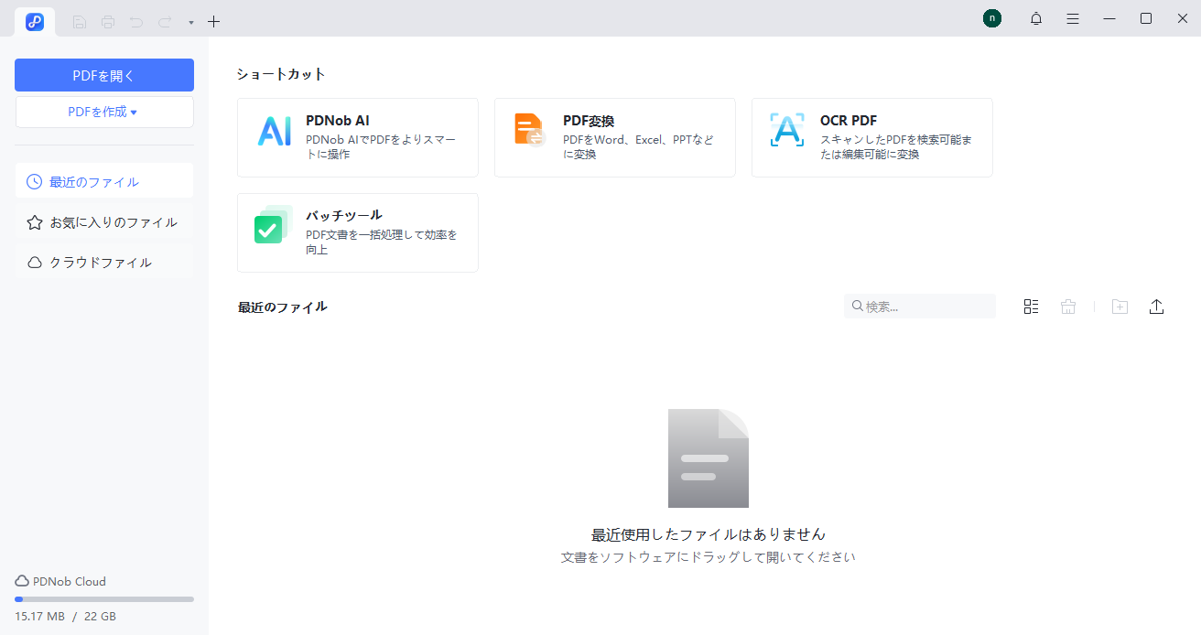Screen dimensions: 1201x635
Task: Open the バッチツール batch tool
Action: [357, 231]
